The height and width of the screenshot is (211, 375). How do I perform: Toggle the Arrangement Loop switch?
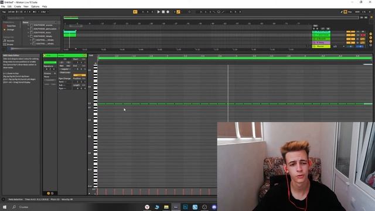[x=219, y=12]
